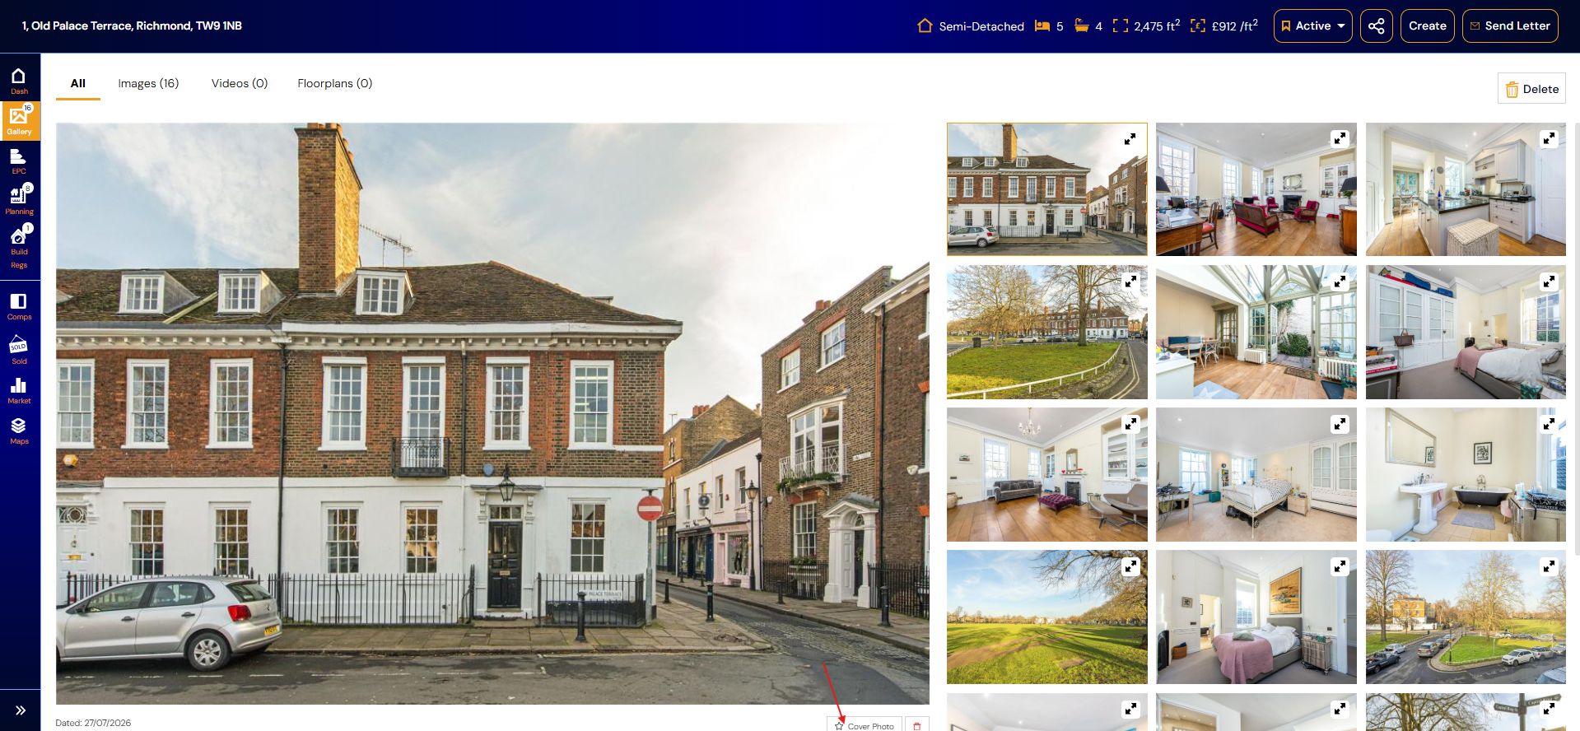The height and width of the screenshot is (731, 1580).
Task: Click the expand icon on the kitchen thumbnail
Action: [x=1550, y=138]
